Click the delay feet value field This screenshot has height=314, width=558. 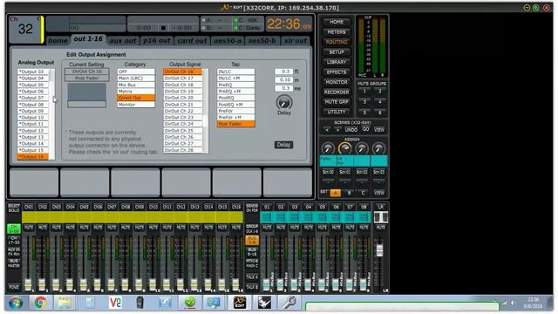[284, 72]
